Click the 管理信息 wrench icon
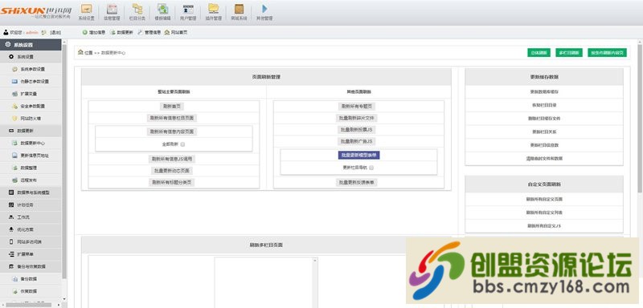Screen dimensions: 643x308 [x=140, y=32]
